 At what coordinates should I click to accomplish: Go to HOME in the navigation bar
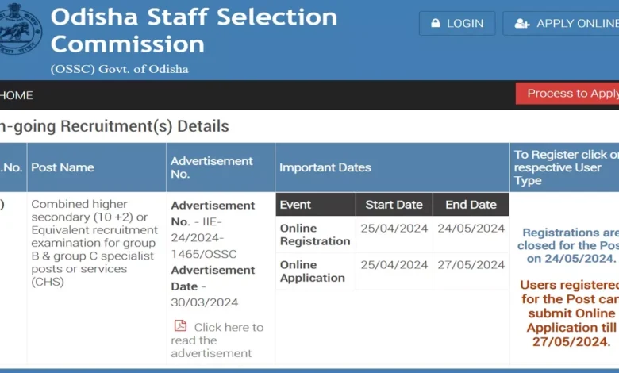point(16,95)
